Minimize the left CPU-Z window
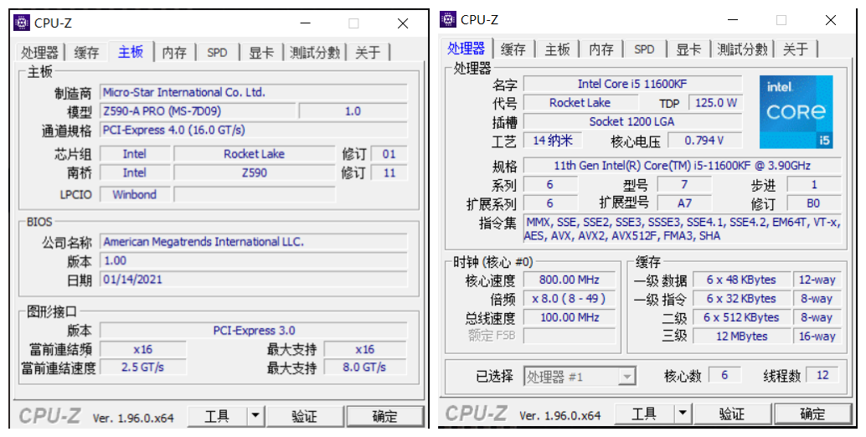The image size is (866, 437). pos(306,23)
